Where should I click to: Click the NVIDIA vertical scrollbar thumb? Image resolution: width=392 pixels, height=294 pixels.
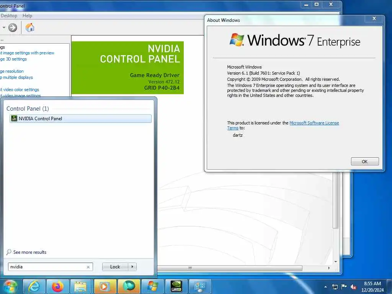click(x=336, y=201)
